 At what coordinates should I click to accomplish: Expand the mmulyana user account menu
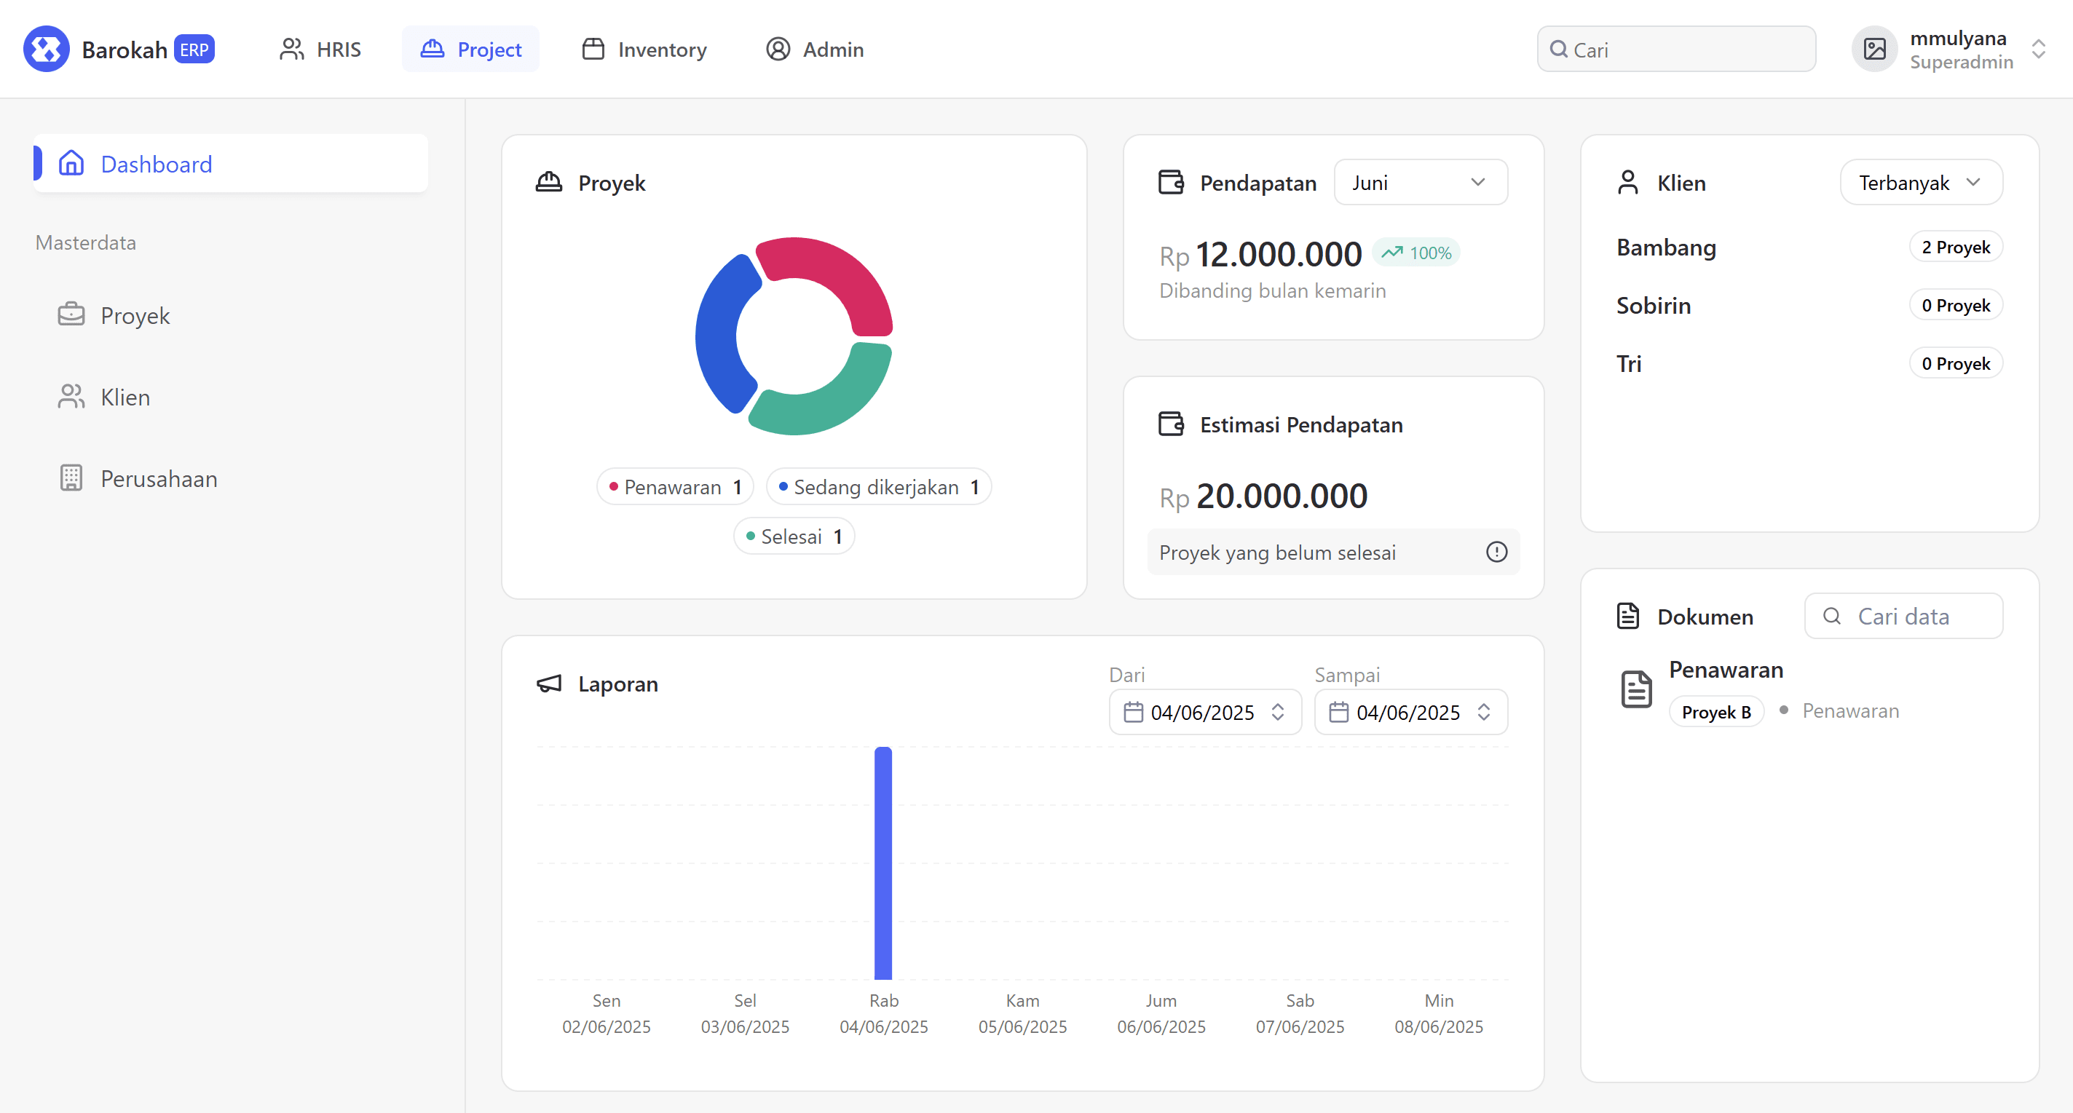tap(2038, 49)
